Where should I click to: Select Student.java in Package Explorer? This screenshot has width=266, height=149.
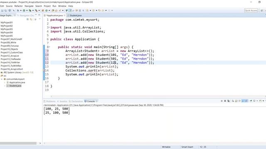click(x=15, y=86)
